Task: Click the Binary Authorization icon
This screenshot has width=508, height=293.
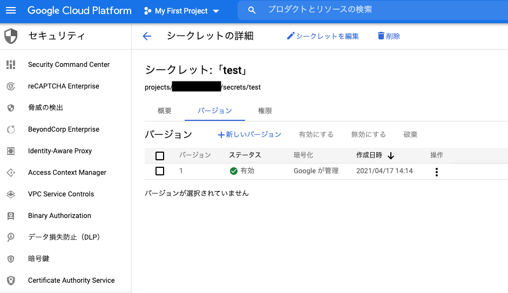Action: click(x=11, y=216)
